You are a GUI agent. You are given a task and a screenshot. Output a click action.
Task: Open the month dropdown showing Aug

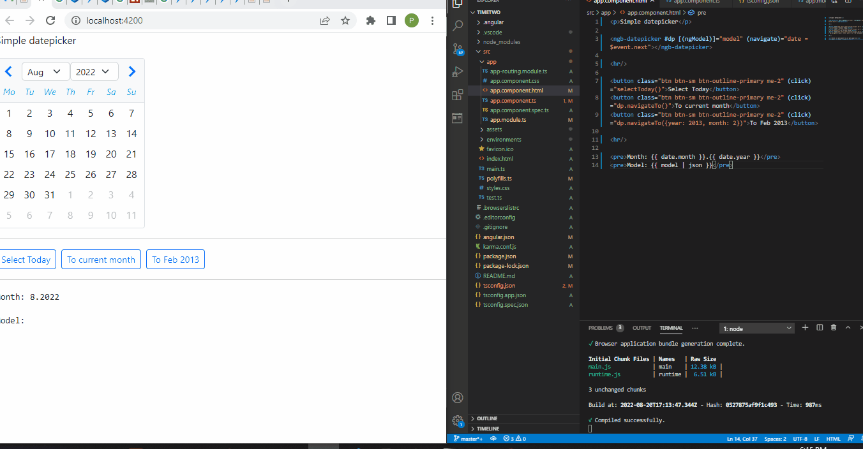(45, 71)
